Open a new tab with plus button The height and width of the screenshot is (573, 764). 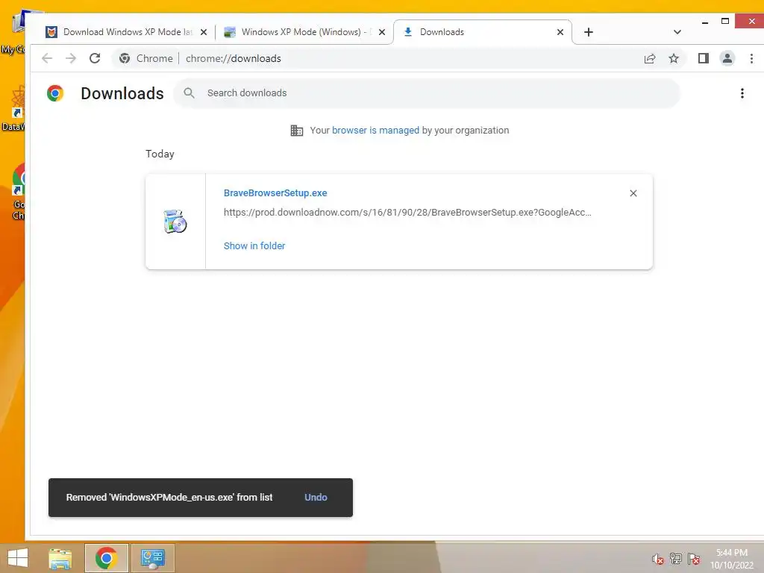point(589,32)
